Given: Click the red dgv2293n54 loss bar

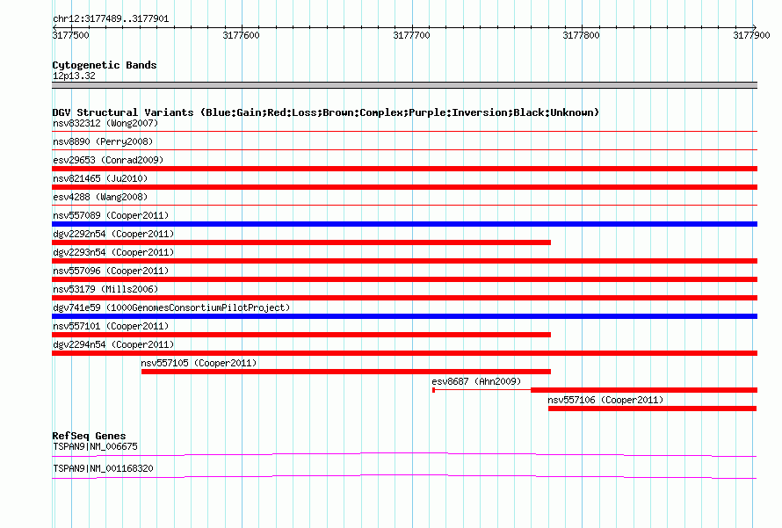Looking at the screenshot, I should [404, 261].
